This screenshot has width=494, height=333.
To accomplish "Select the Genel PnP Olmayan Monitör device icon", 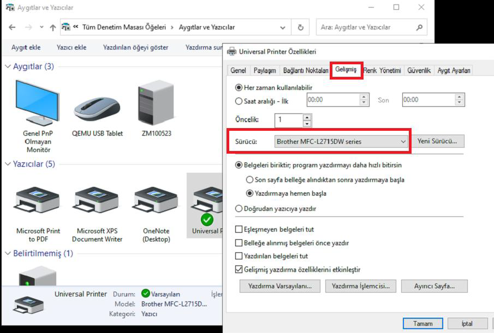I will pos(38,103).
